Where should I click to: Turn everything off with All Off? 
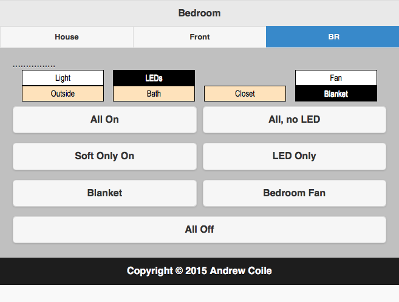(x=199, y=230)
